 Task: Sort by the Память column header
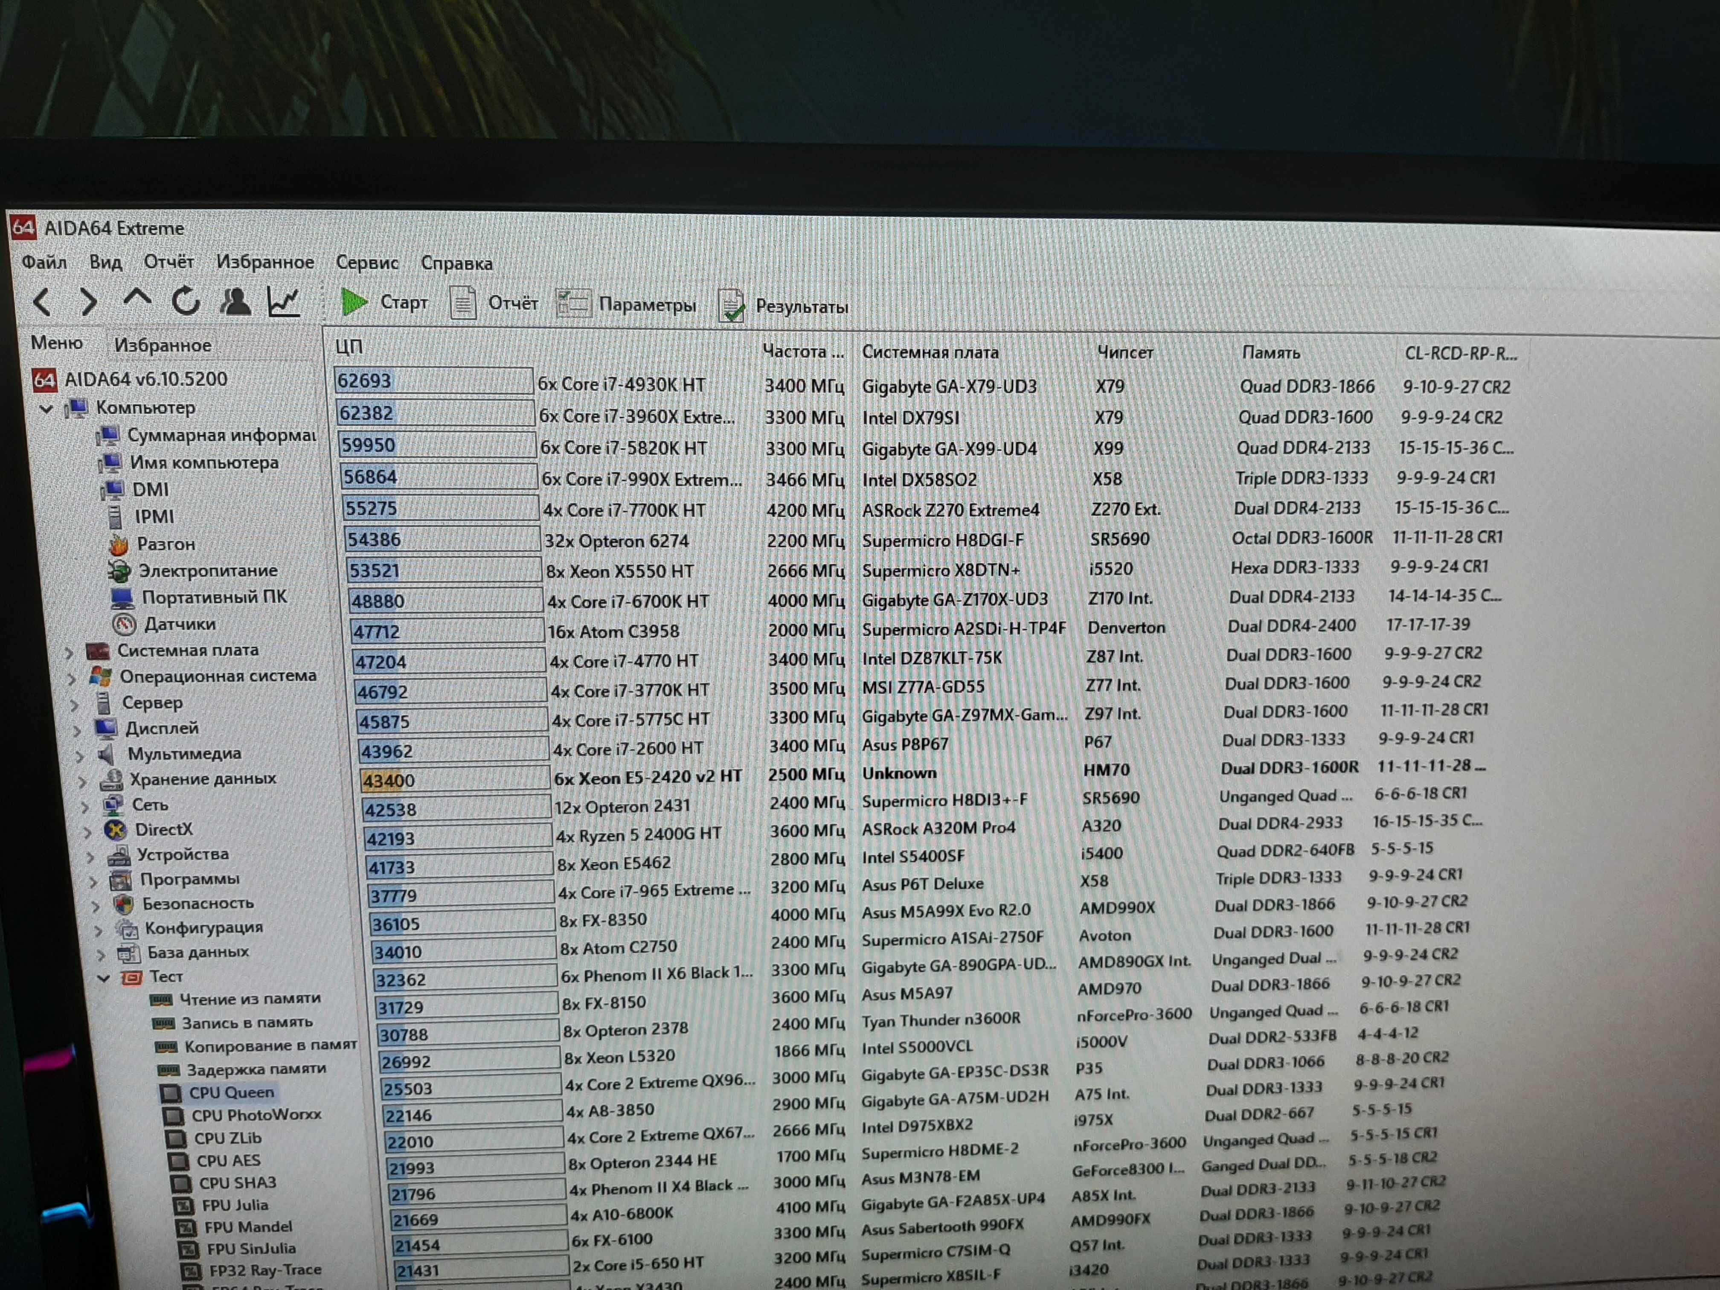(x=1270, y=353)
